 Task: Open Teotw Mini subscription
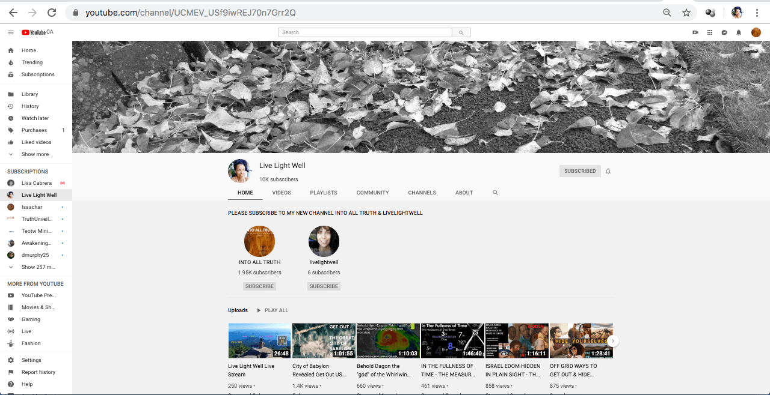pyautogui.click(x=36, y=231)
